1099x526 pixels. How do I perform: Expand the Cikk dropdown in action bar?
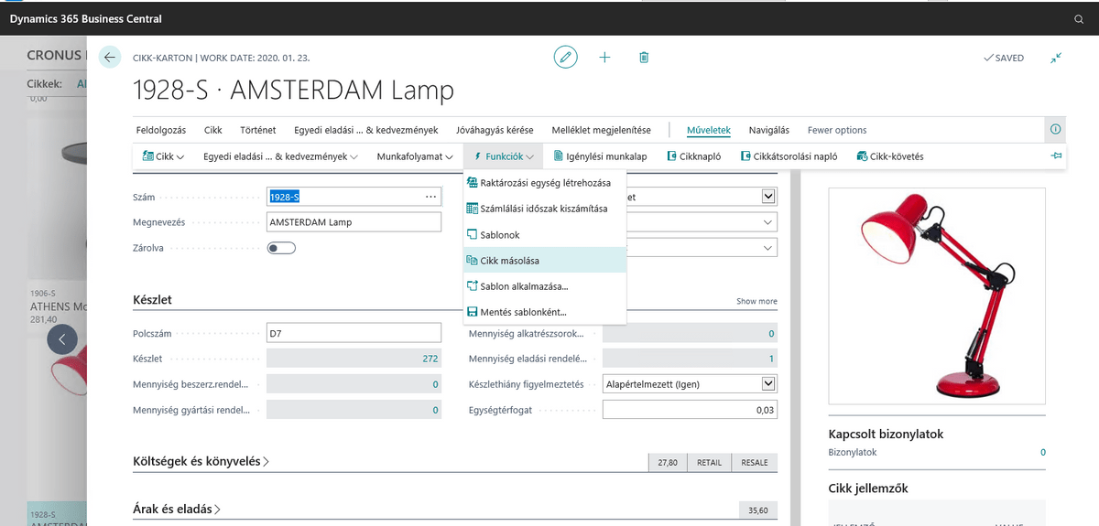pyautogui.click(x=164, y=156)
